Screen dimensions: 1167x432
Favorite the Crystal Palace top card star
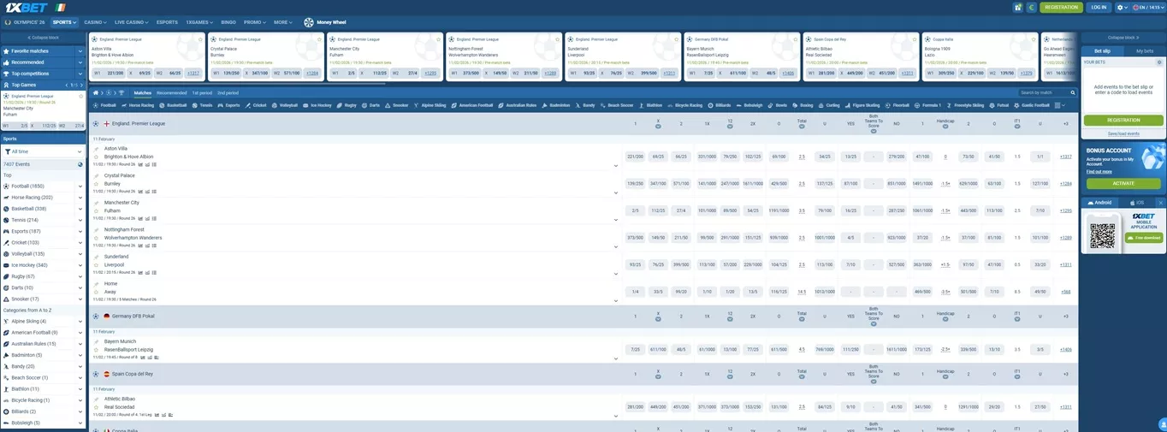coord(319,39)
